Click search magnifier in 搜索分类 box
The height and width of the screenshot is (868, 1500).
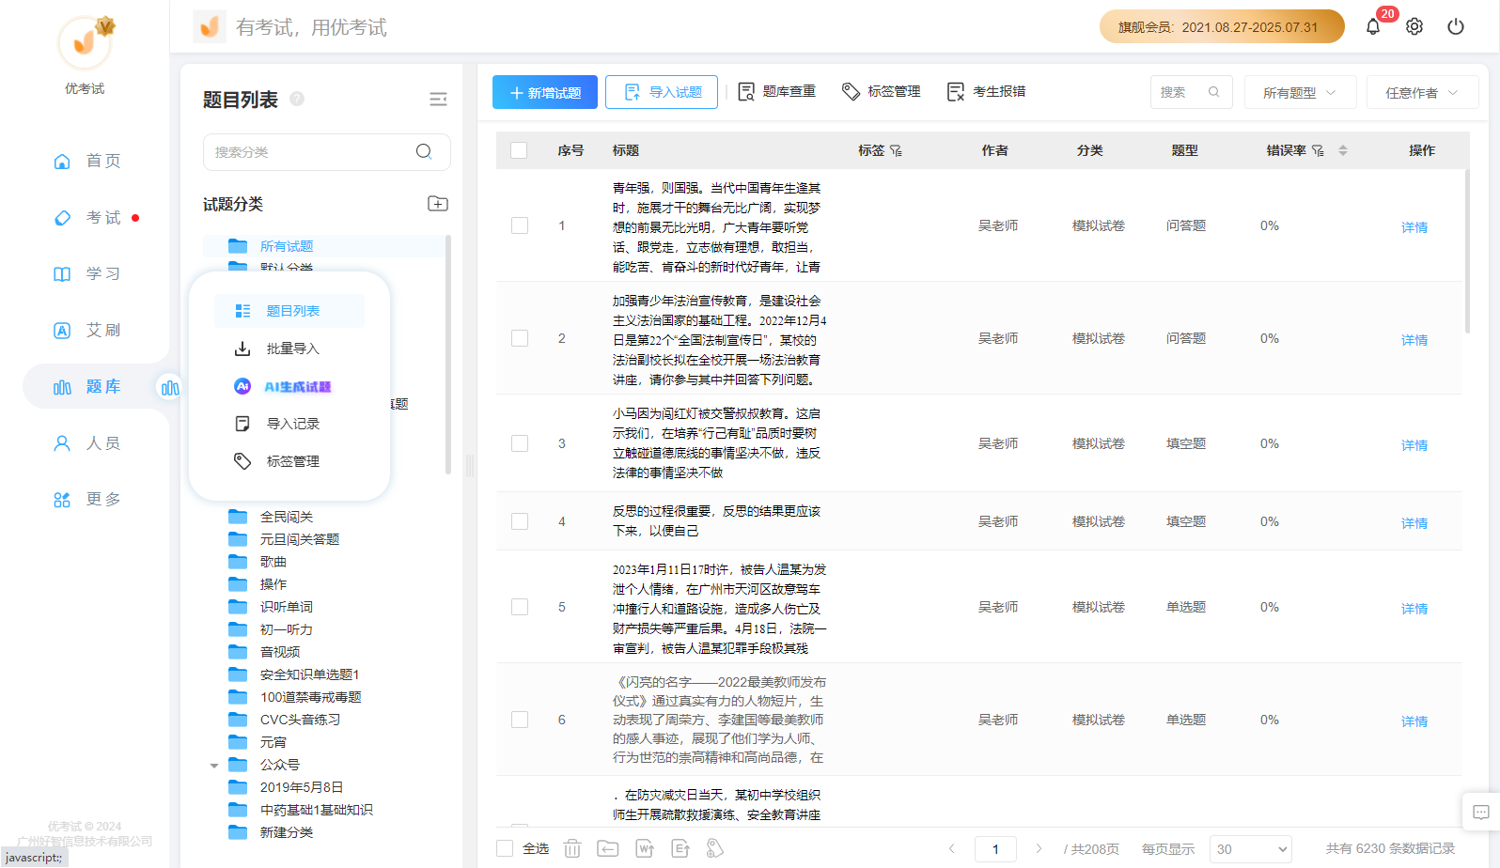[x=424, y=151]
